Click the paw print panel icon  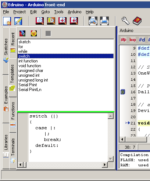coord(34,33)
